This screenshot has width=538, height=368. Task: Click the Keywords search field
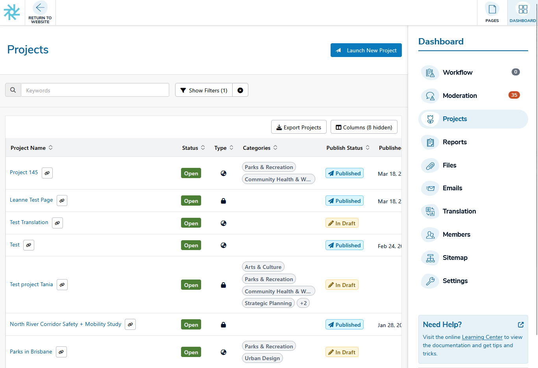(95, 90)
